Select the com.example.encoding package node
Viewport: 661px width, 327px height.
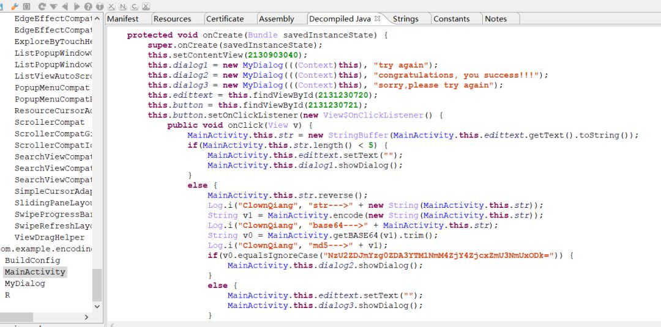(x=45, y=249)
